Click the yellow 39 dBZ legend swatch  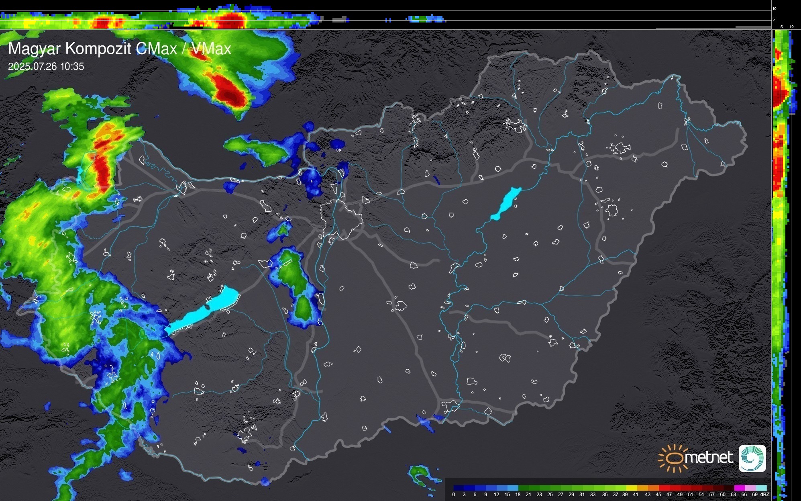point(632,488)
